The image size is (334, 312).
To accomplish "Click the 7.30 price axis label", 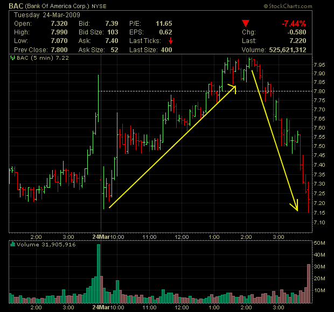I will coord(319,184).
